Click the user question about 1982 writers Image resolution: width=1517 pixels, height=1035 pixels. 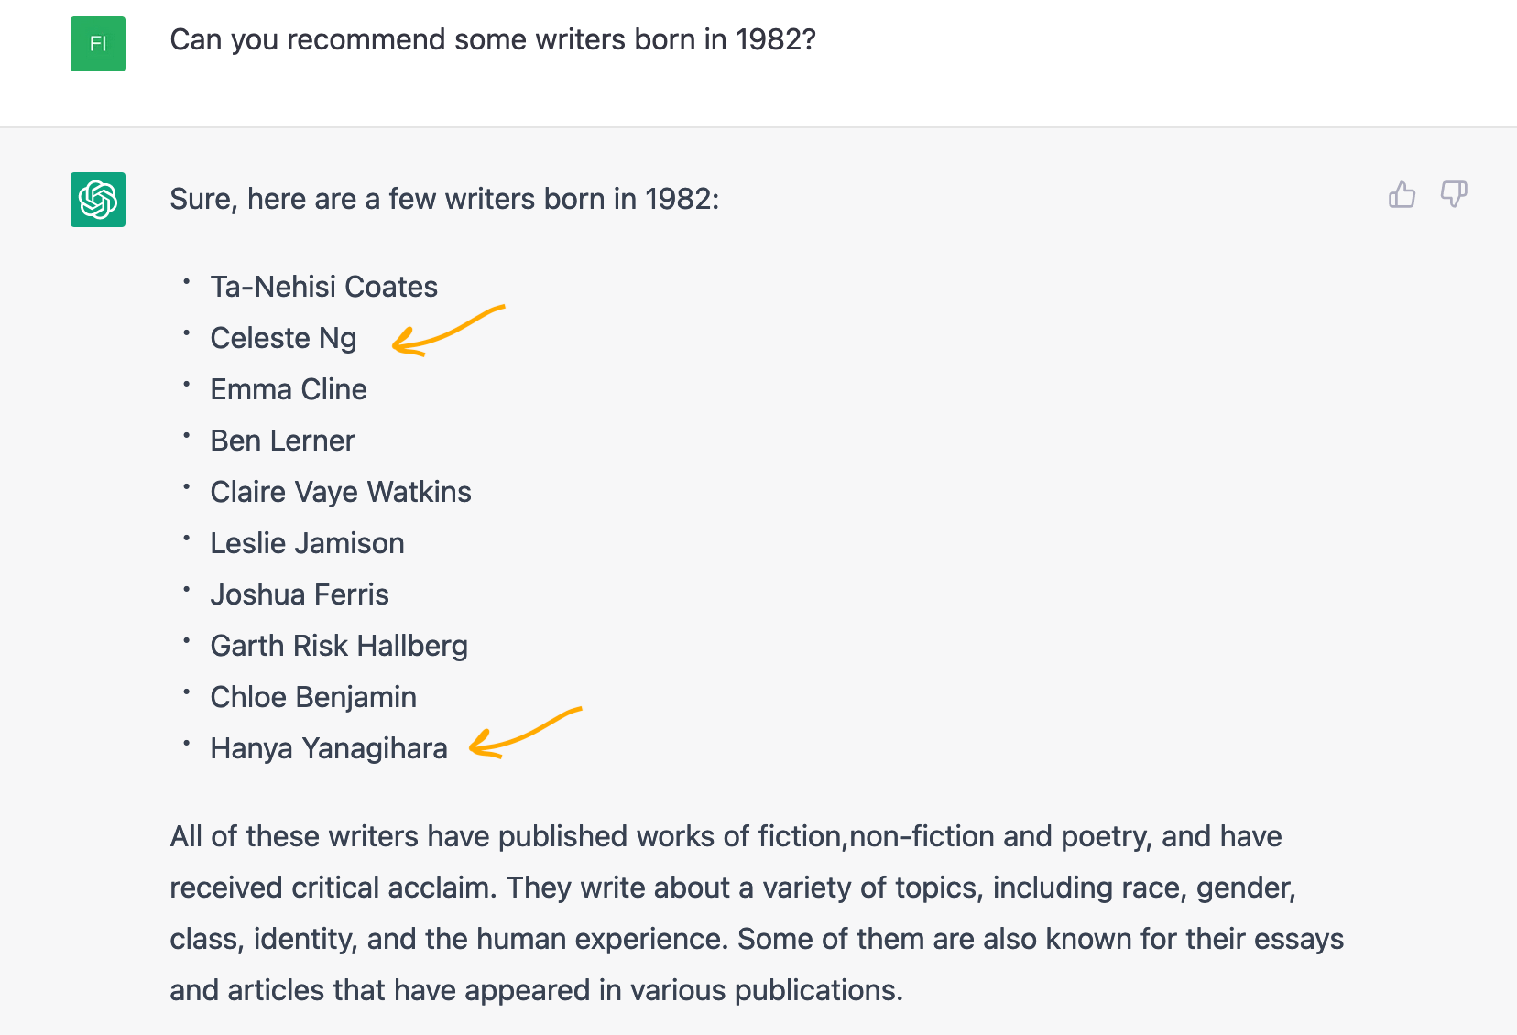coord(493,40)
